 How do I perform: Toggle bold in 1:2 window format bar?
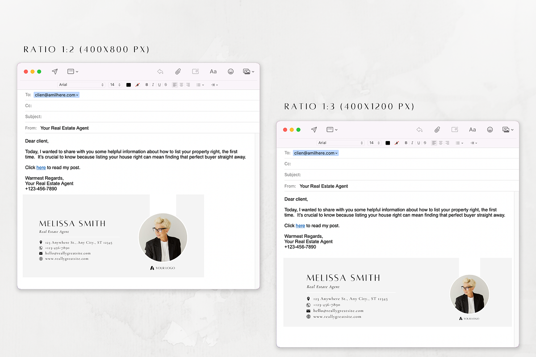pyautogui.click(x=147, y=85)
